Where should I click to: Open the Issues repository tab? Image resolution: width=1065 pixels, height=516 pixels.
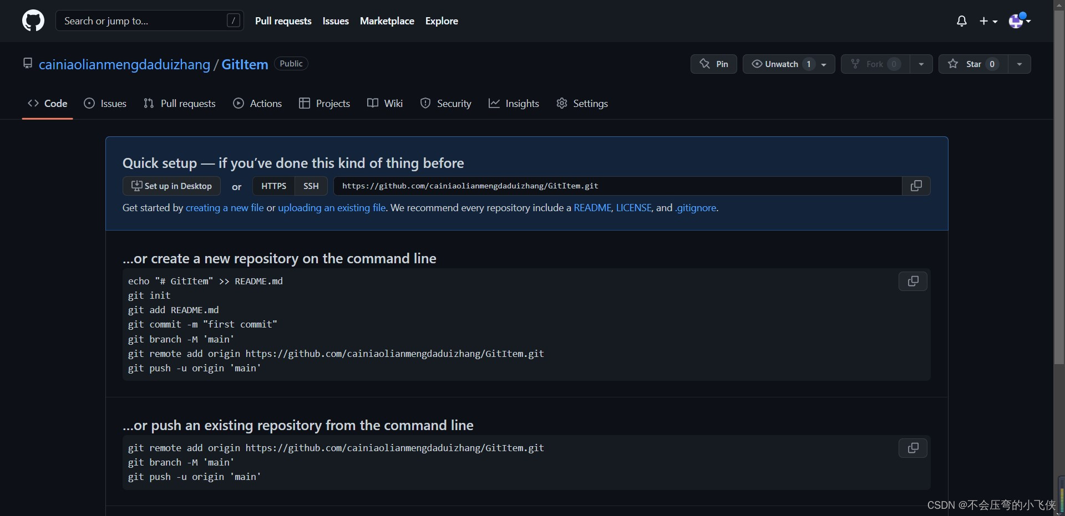click(105, 104)
